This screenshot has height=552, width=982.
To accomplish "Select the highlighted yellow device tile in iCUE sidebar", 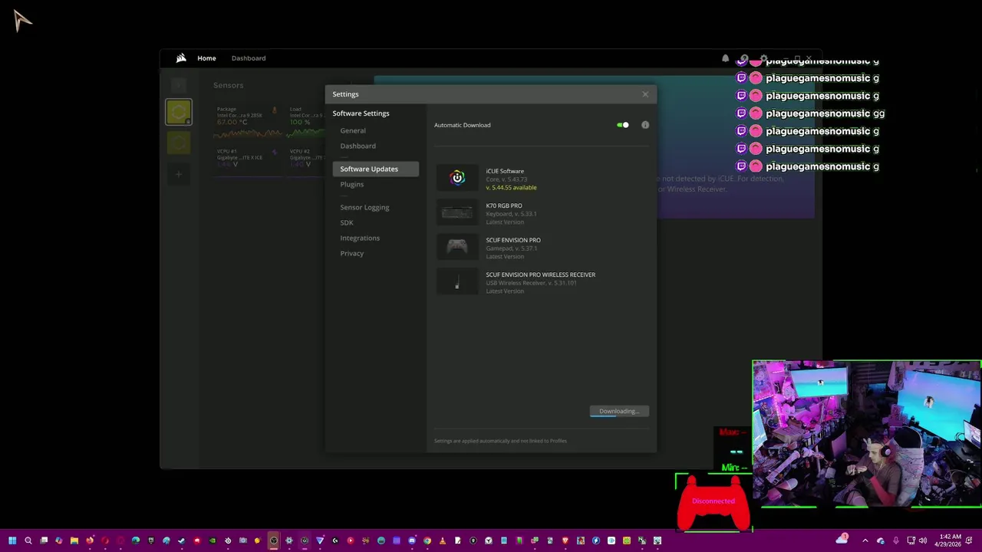I will click(x=179, y=113).
